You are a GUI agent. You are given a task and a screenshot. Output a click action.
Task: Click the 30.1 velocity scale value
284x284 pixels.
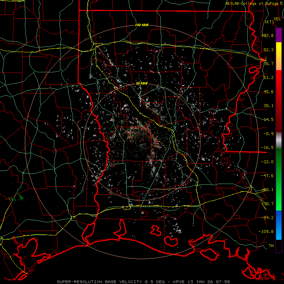click(x=269, y=106)
